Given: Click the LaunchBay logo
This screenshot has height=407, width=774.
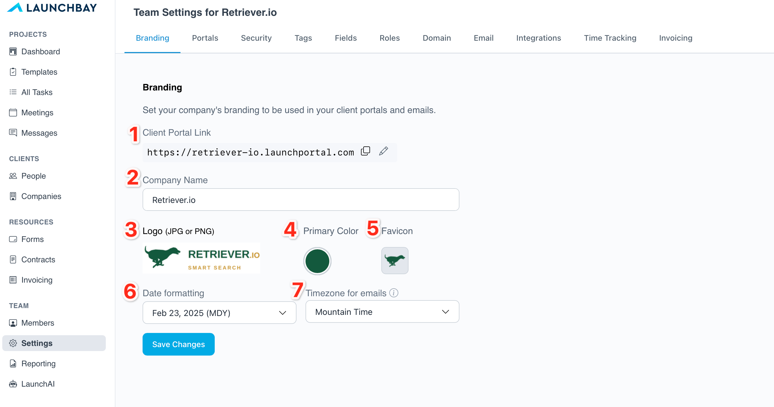Looking at the screenshot, I should click(52, 8).
